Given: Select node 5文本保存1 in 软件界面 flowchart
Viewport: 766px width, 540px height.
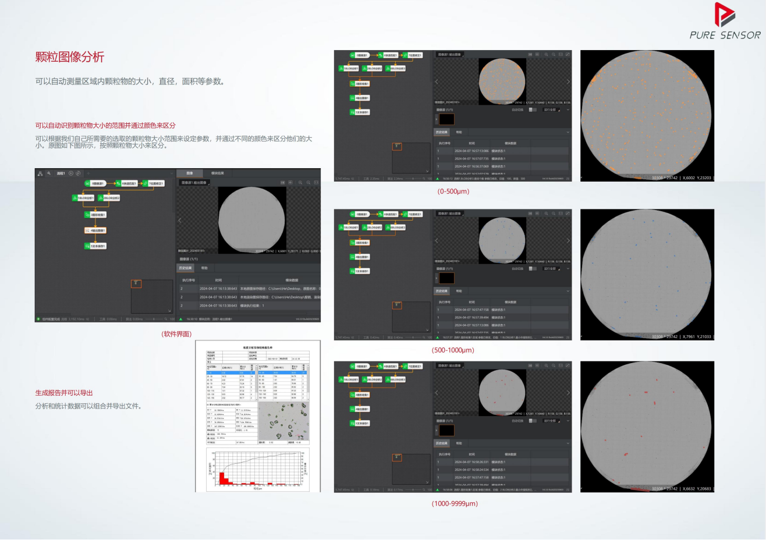Looking at the screenshot, I should 95,246.
